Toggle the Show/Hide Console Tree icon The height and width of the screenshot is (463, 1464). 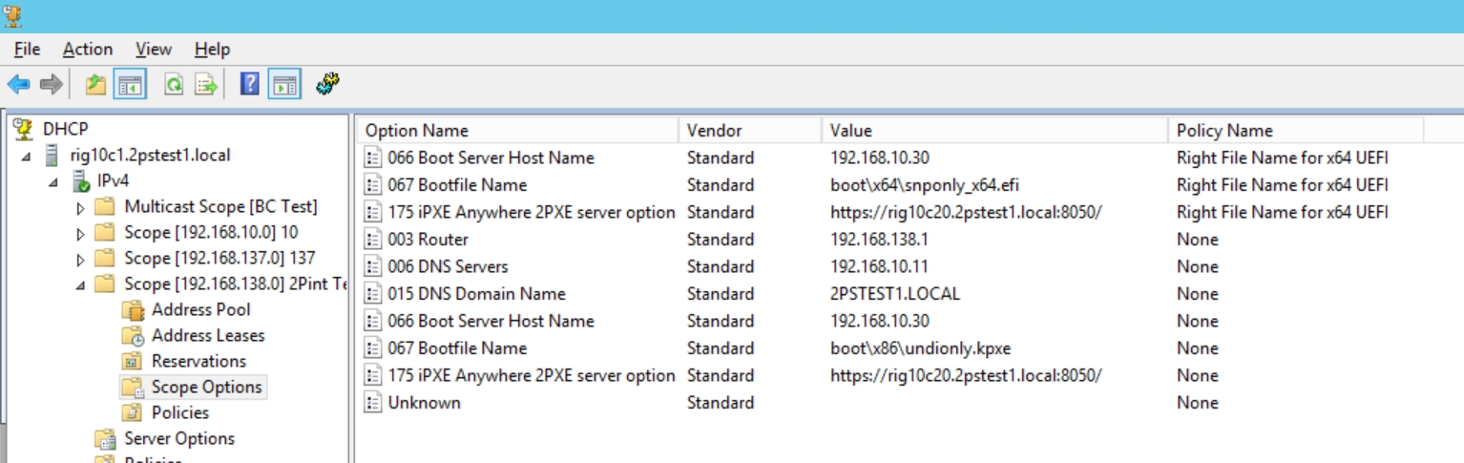[130, 85]
